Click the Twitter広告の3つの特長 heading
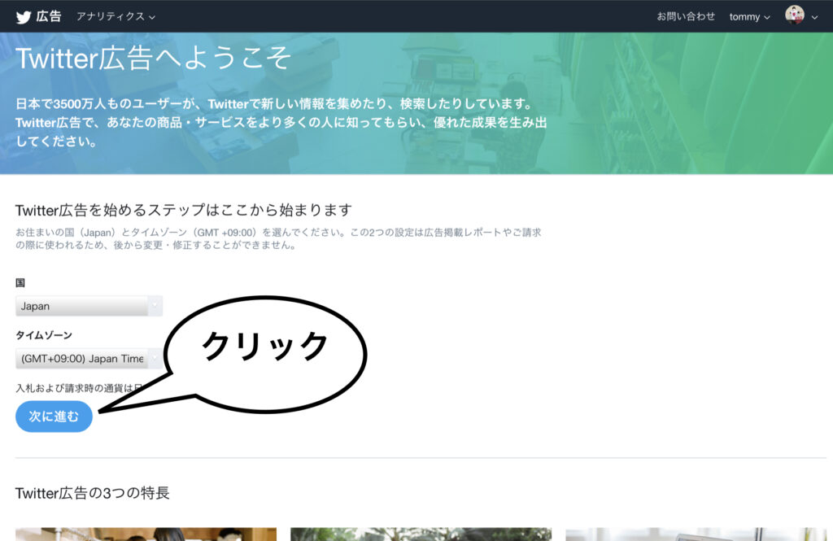 pyautogui.click(x=92, y=493)
